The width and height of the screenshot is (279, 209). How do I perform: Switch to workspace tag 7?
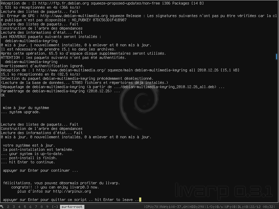click(36, 207)
